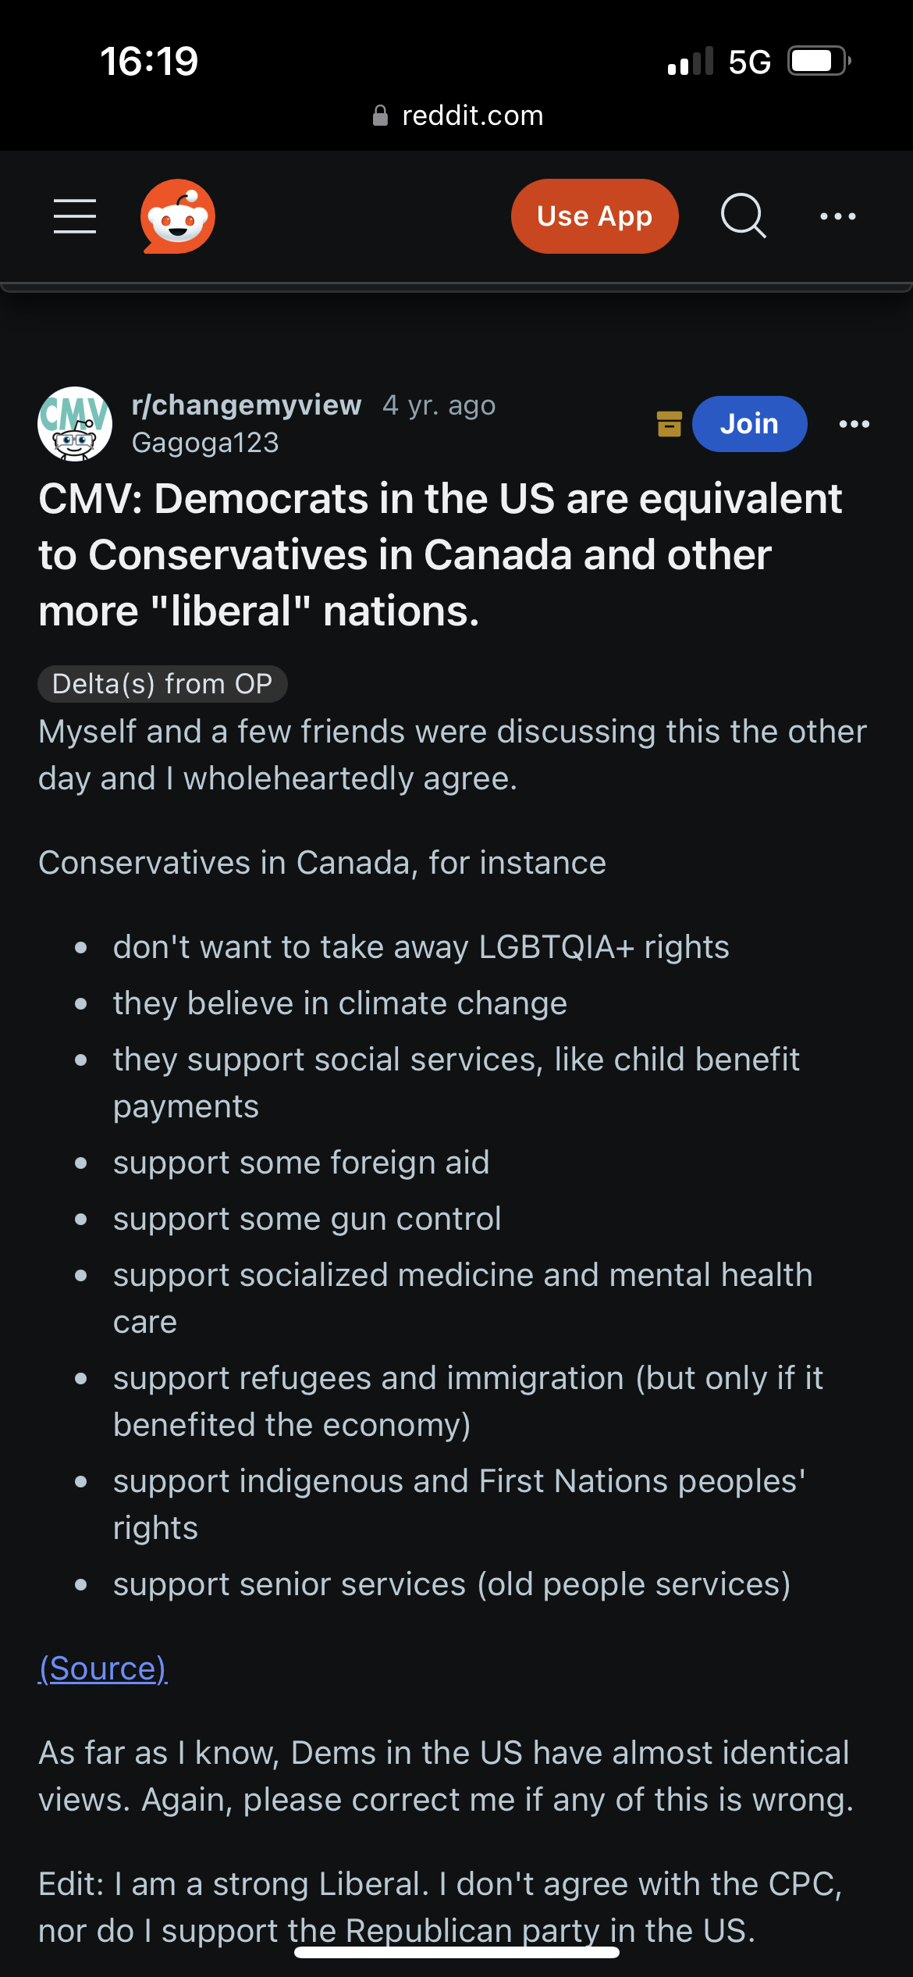Tap the battery status icon
This screenshot has width=913, height=1977.
pos(819,61)
